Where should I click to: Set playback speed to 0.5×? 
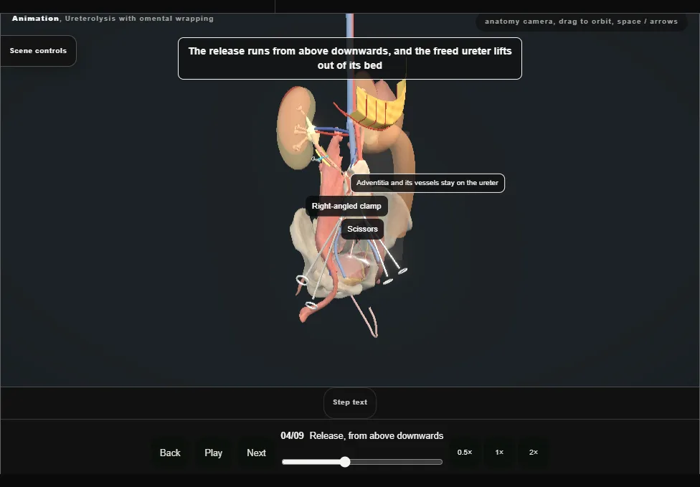coord(465,453)
